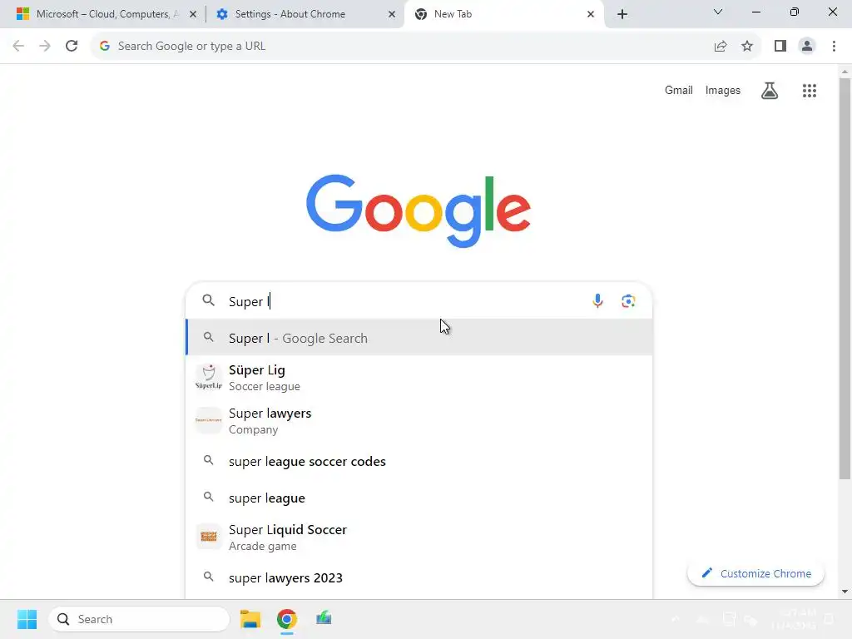
Task: Select 'super league soccer codes' suggestion
Action: click(x=419, y=461)
